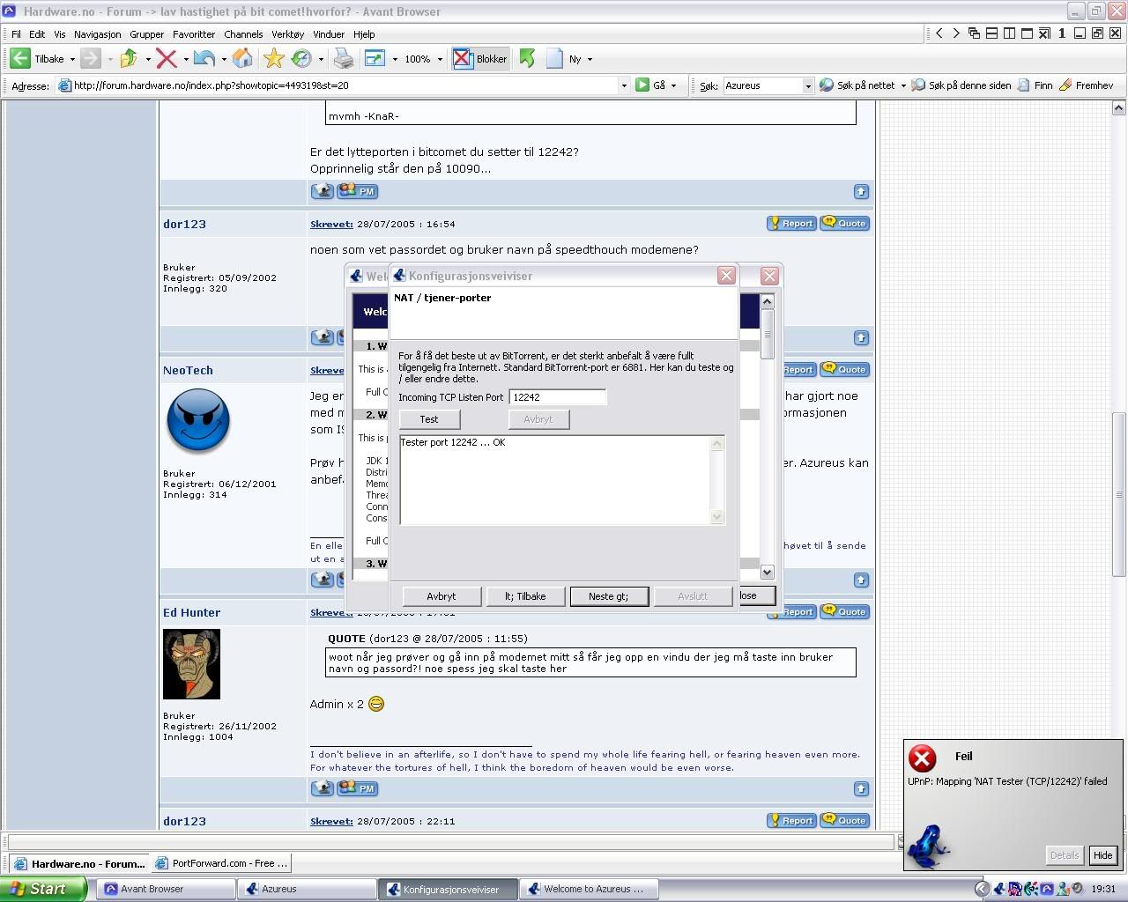The image size is (1128, 902).
Task: Open the Favoritter menu
Action: click(x=194, y=34)
